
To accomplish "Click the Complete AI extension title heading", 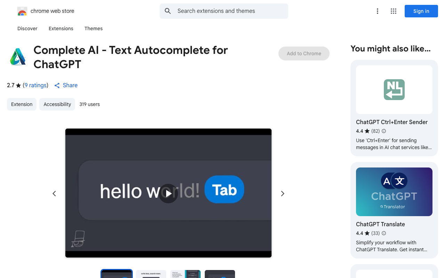I will [x=131, y=57].
